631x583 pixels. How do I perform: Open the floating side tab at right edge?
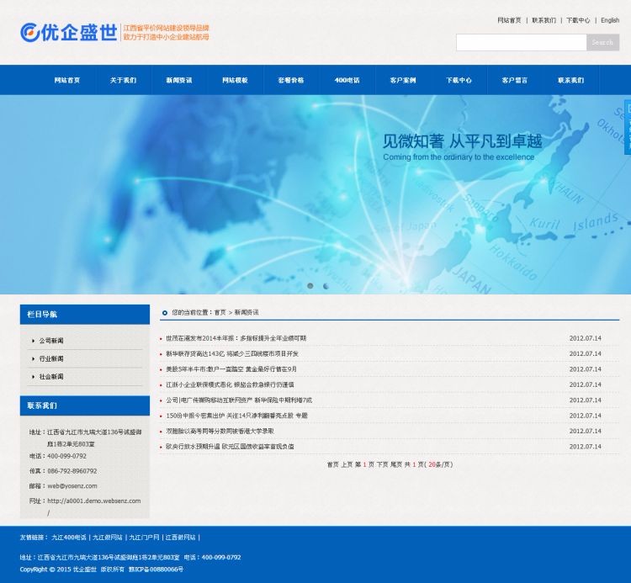[628, 127]
